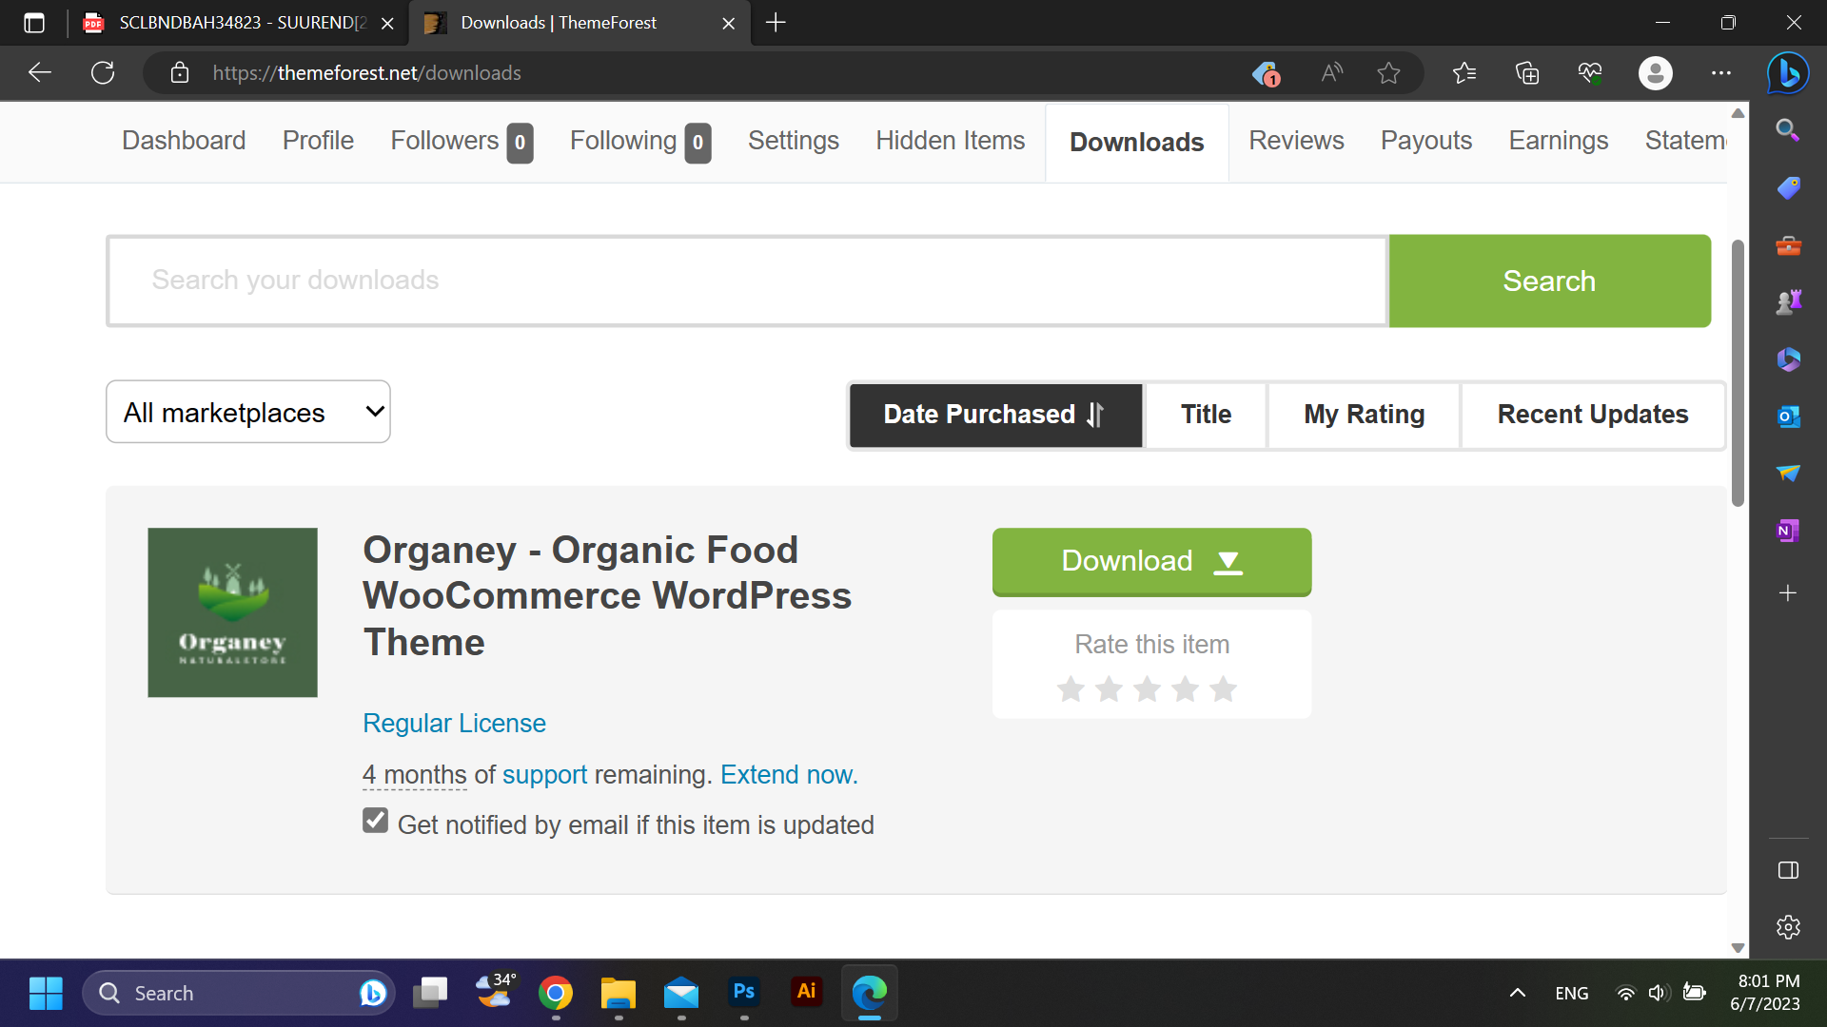Open sidebar Microsoft 365 icon
Screen dimensions: 1827x1027
click(x=1788, y=359)
